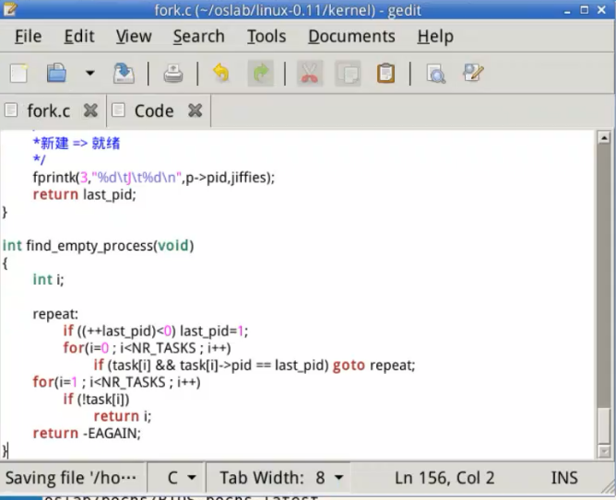
Task: Click the New document icon
Action: click(x=19, y=73)
